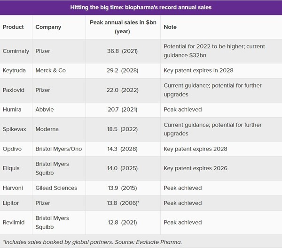This screenshot has height=248, width=282.
Task: Select the 'Keytruda' product cell
Action: [14, 70]
